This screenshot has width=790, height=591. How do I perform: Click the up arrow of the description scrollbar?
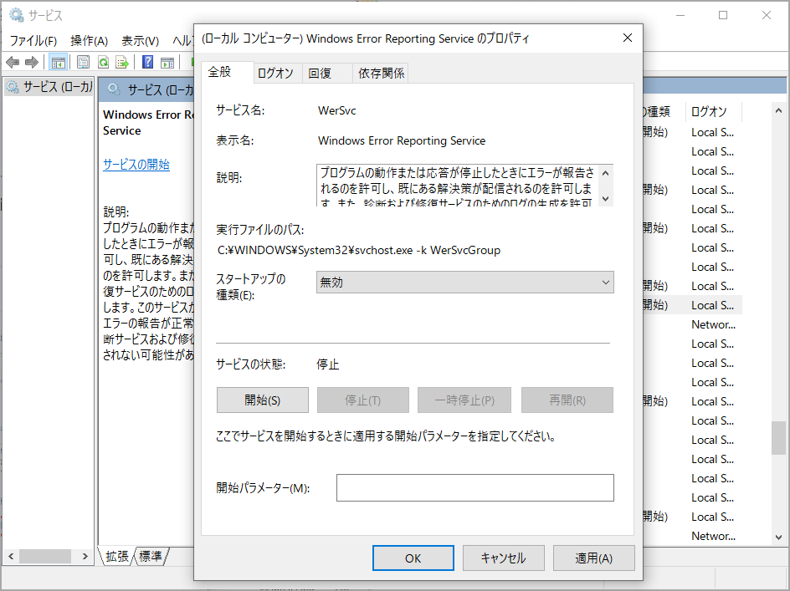pos(606,173)
